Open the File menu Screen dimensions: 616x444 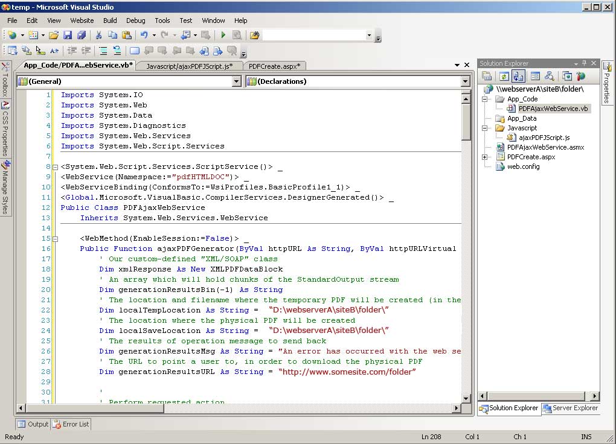coord(12,21)
